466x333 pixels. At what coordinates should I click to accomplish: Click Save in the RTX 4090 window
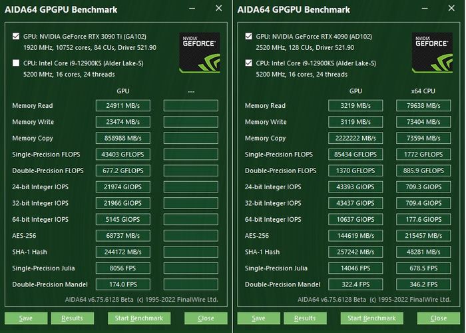coord(258,318)
